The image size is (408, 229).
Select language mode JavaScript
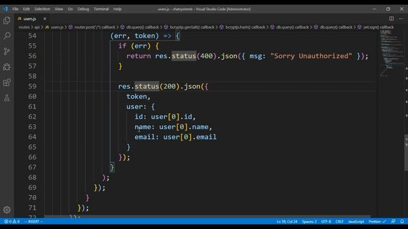[x=356, y=221]
